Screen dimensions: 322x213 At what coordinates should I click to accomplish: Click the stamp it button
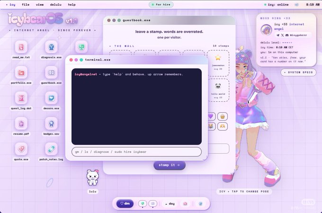point(170,165)
